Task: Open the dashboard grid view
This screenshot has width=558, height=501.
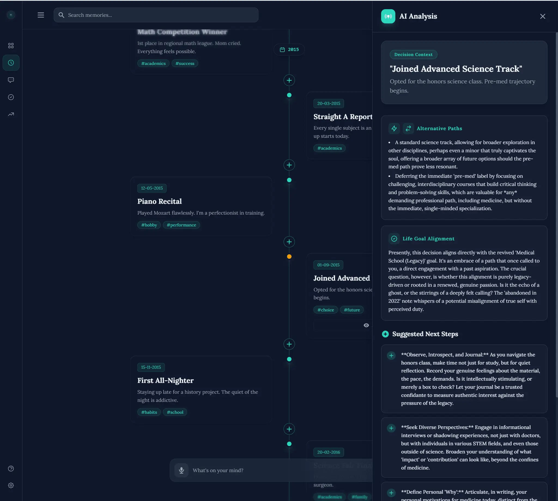Action: (x=11, y=46)
